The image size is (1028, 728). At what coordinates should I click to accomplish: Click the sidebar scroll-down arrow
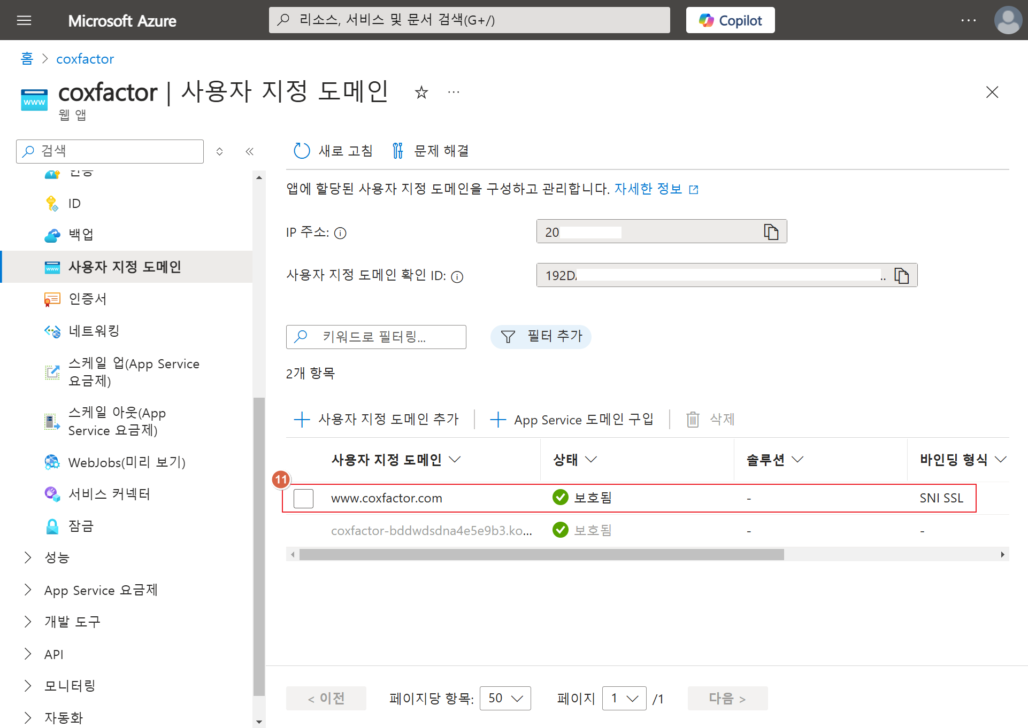pyautogui.click(x=259, y=722)
